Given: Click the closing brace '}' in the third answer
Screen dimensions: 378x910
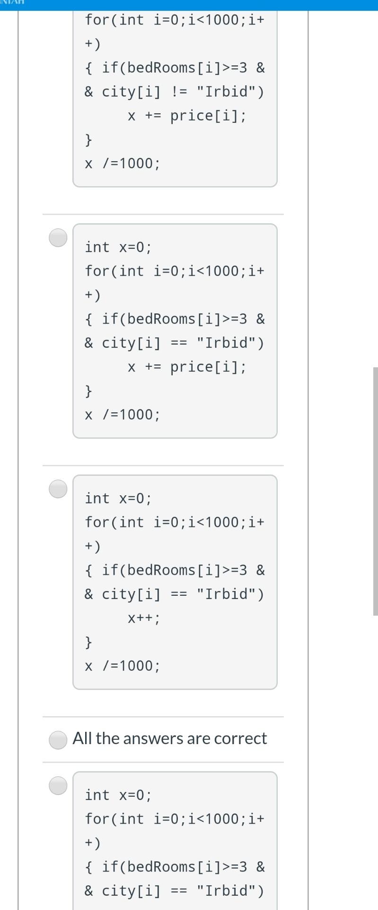Looking at the screenshot, I should pyautogui.click(x=88, y=642).
